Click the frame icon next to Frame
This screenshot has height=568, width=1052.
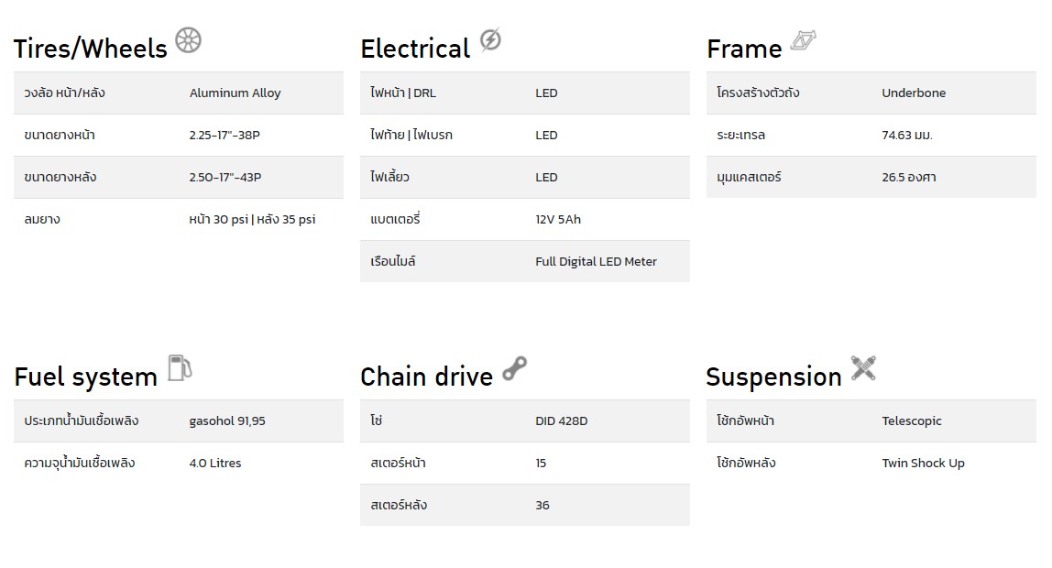coord(803,41)
